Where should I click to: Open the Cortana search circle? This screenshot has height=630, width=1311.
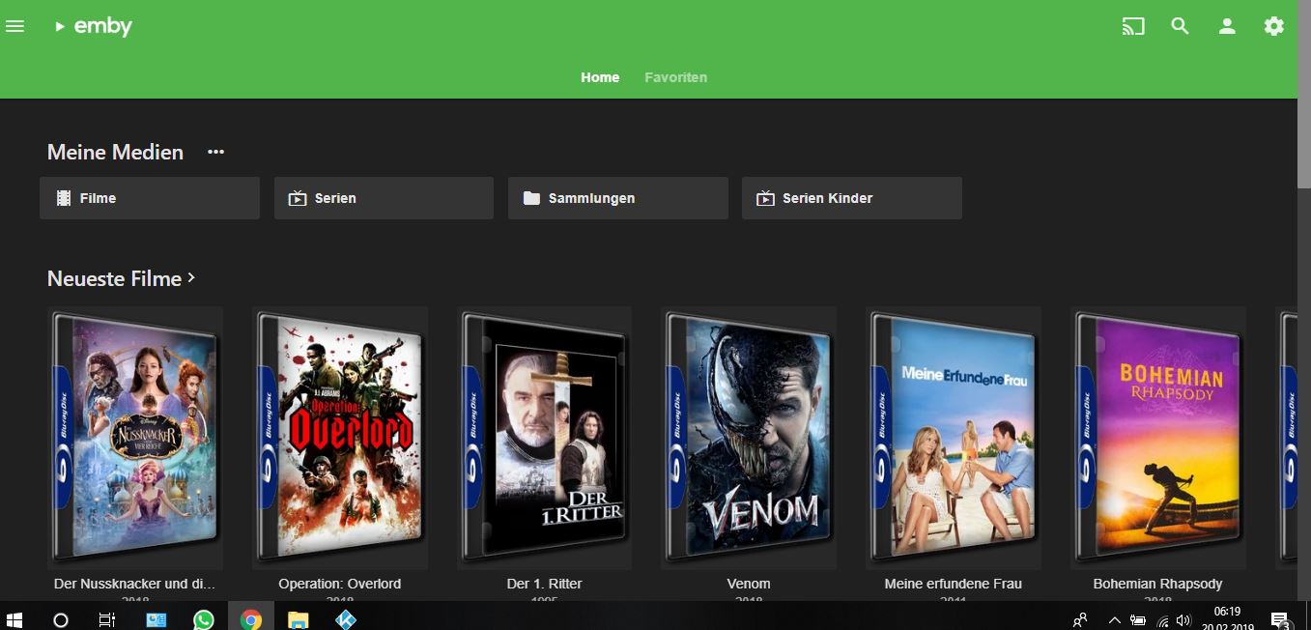[x=61, y=620]
